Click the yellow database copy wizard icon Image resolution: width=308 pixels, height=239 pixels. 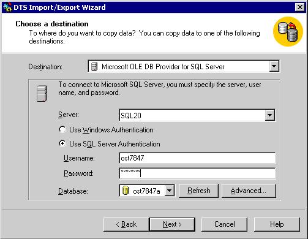coord(288,32)
